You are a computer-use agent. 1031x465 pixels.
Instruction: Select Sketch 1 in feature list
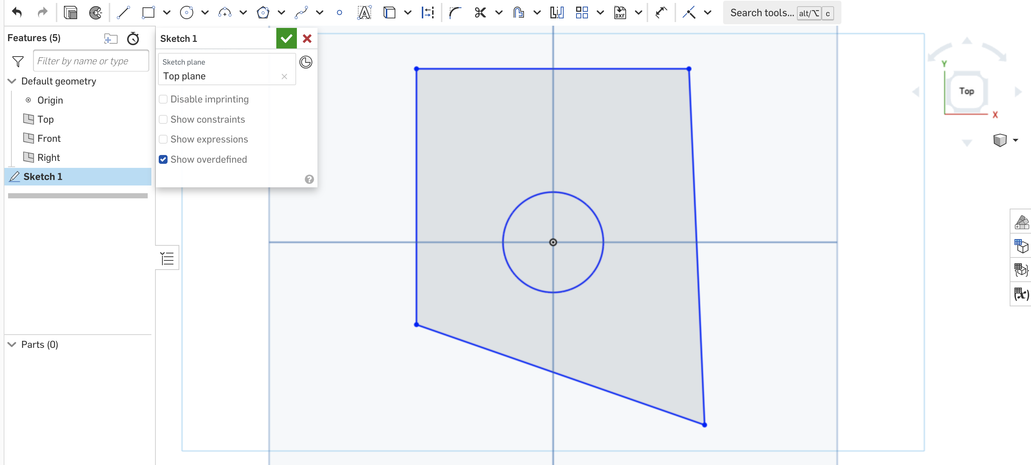43,176
